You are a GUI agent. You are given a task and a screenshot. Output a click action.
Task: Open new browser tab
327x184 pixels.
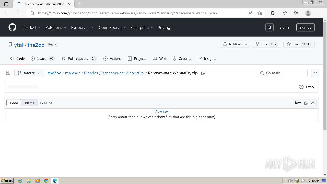click(x=80, y=4)
